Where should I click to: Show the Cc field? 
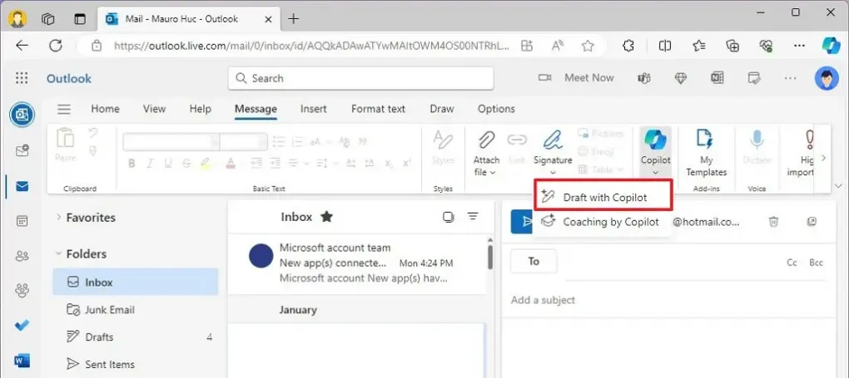click(792, 263)
